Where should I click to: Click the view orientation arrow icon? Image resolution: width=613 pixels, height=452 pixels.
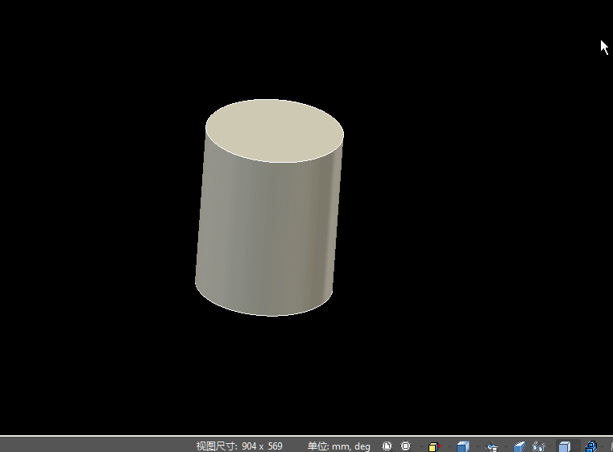pyautogui.click(x=491, y=446)
